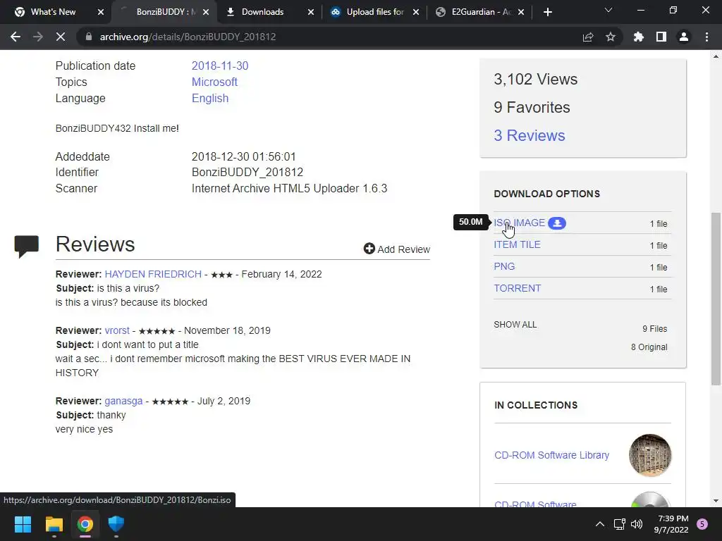This screenshot has height=541, width=722.
Task: Share this page icon in address bar
Action: click(x=588, y=37)
